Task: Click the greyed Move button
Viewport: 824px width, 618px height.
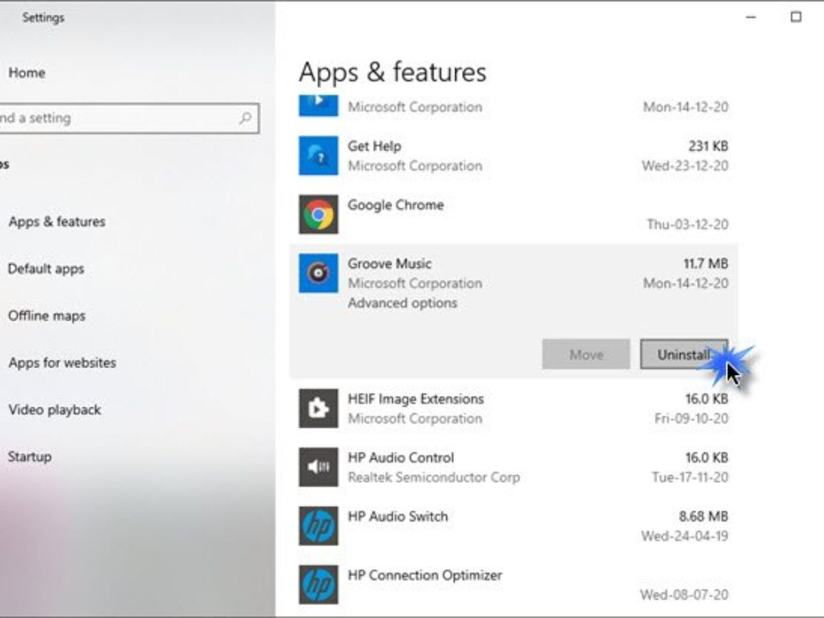Action: click(x=586, y=354)
